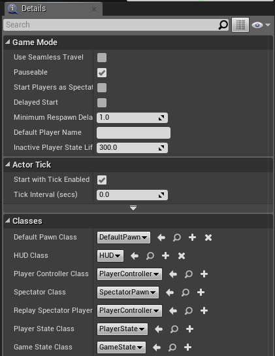This screenshot has width=275, height=356.
Task: Use selected asset for Spectator Class
Action: [x=170, y=293]
